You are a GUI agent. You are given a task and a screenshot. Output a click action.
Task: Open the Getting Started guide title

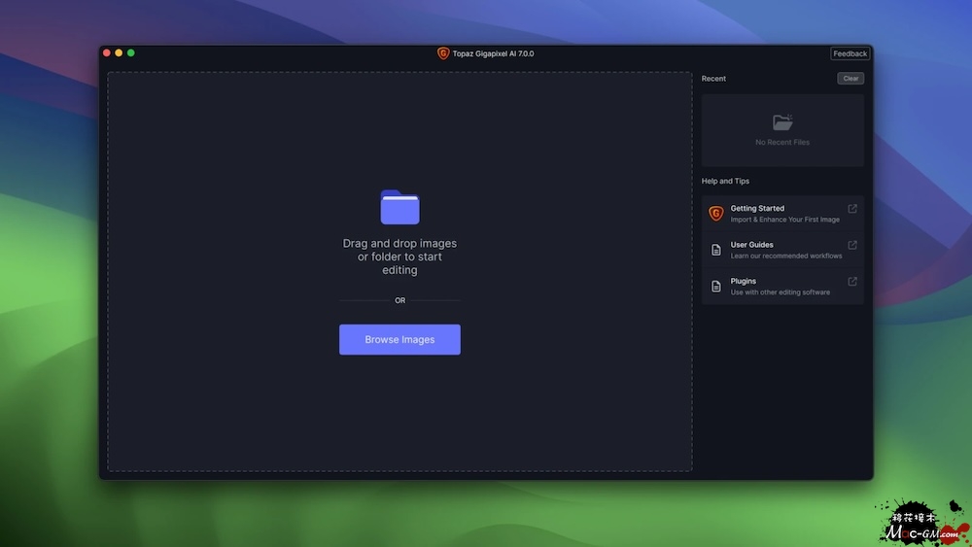(x=757, y=208)
